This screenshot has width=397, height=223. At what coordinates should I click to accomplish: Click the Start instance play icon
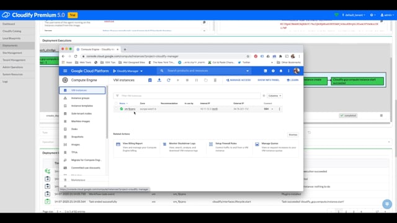pos(178,80)
